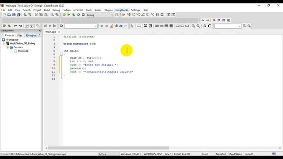Click the Find magnifier icon

pyautogui.click(x=52, y=15)
